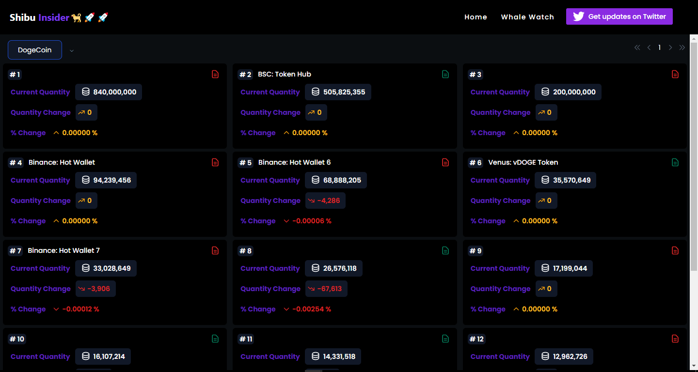The image size is (698, 372).
Task: Click the coin stack icon beside 33,028,649
Action: (x=86, y=268)
